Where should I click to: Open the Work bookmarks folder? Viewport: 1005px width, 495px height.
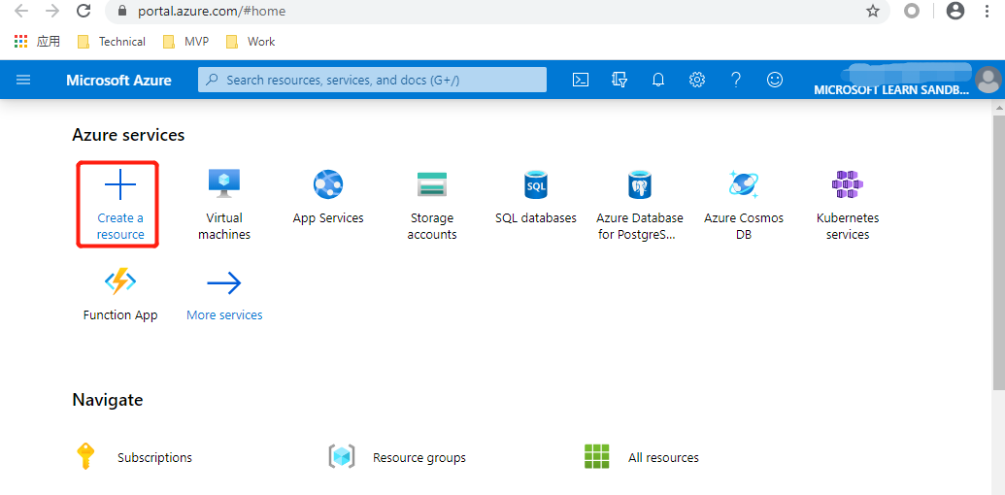tap(250, 42)
